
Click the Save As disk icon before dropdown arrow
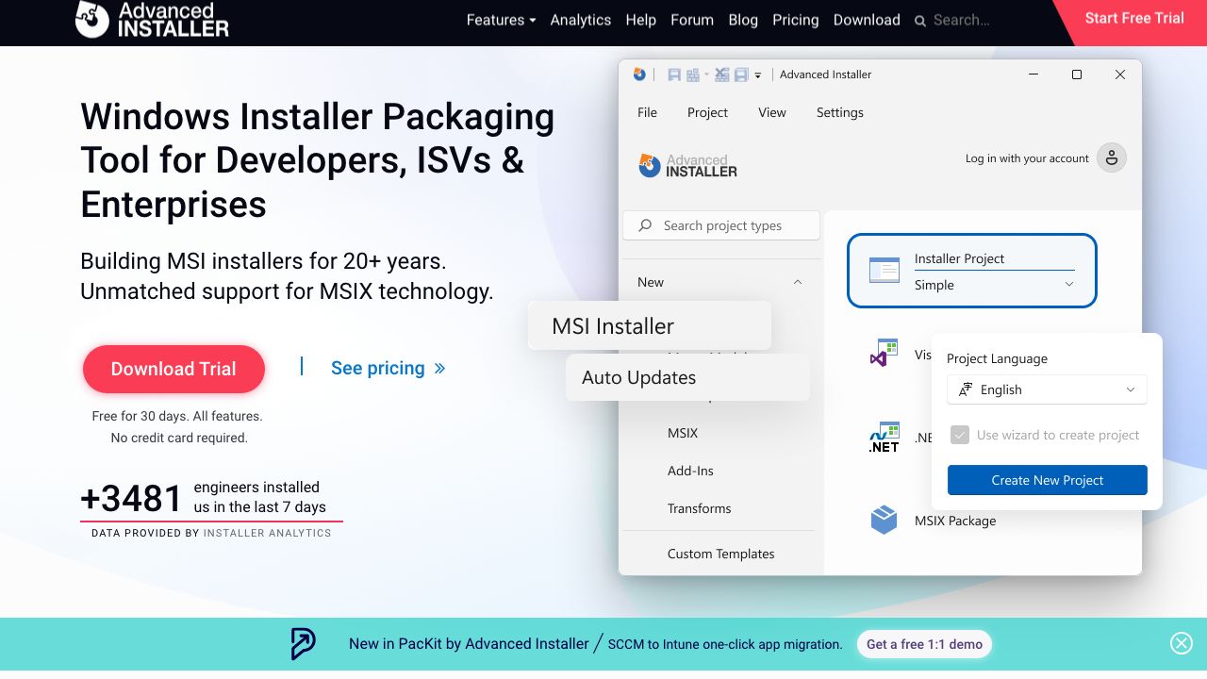(x=741, y=75)
